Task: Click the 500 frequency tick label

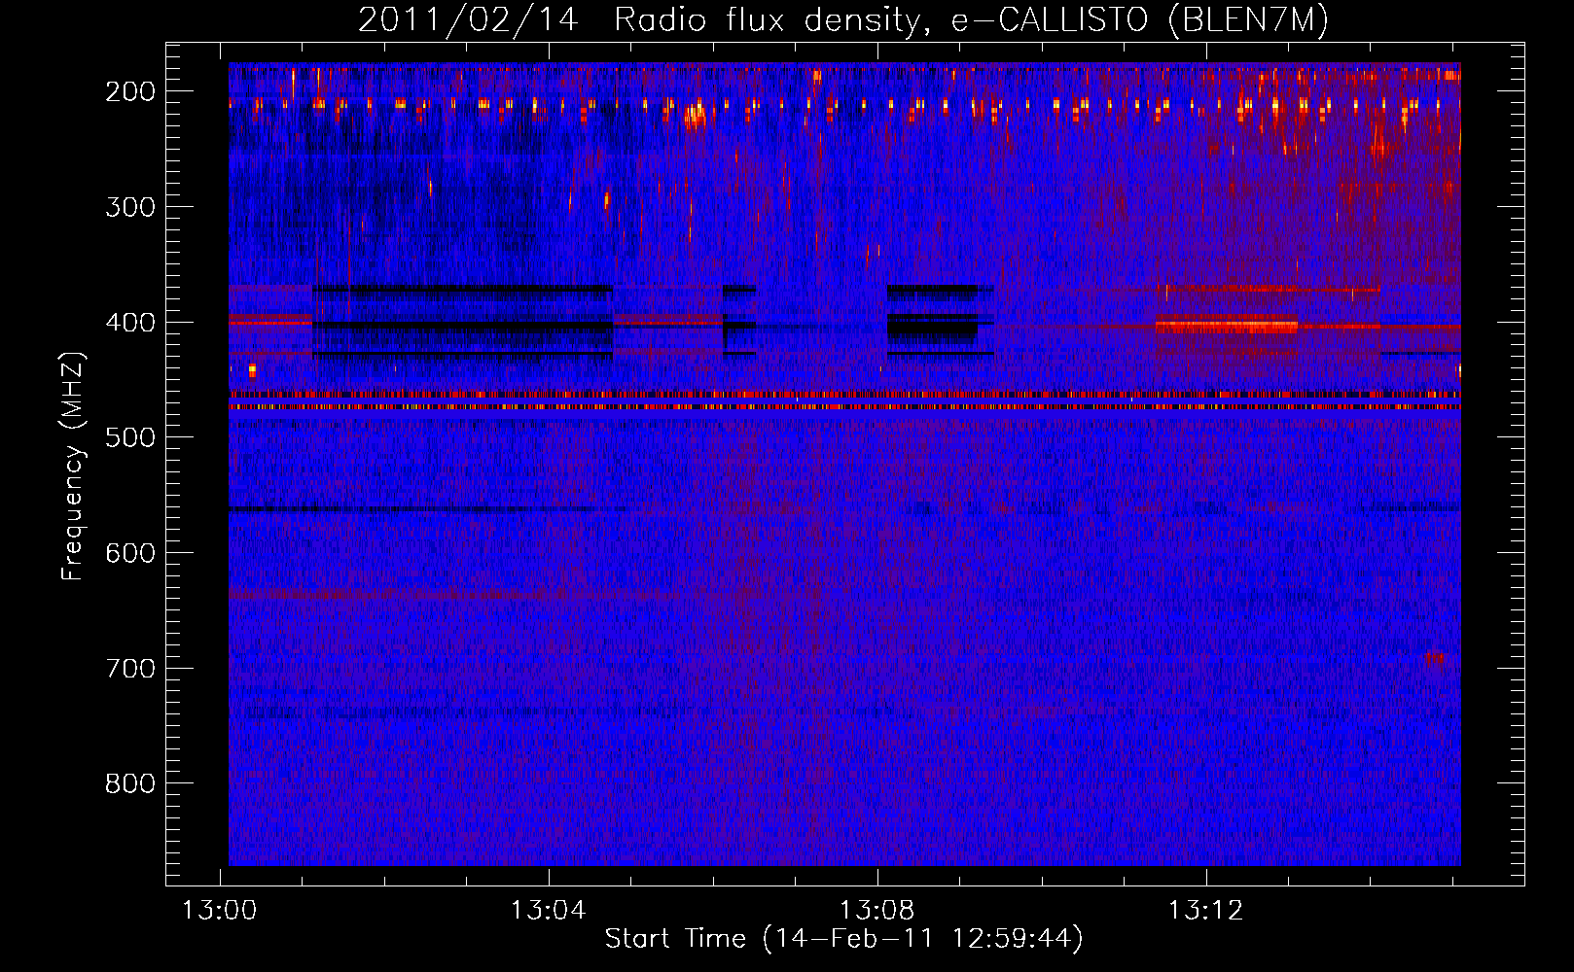Action: pos(129,437)
